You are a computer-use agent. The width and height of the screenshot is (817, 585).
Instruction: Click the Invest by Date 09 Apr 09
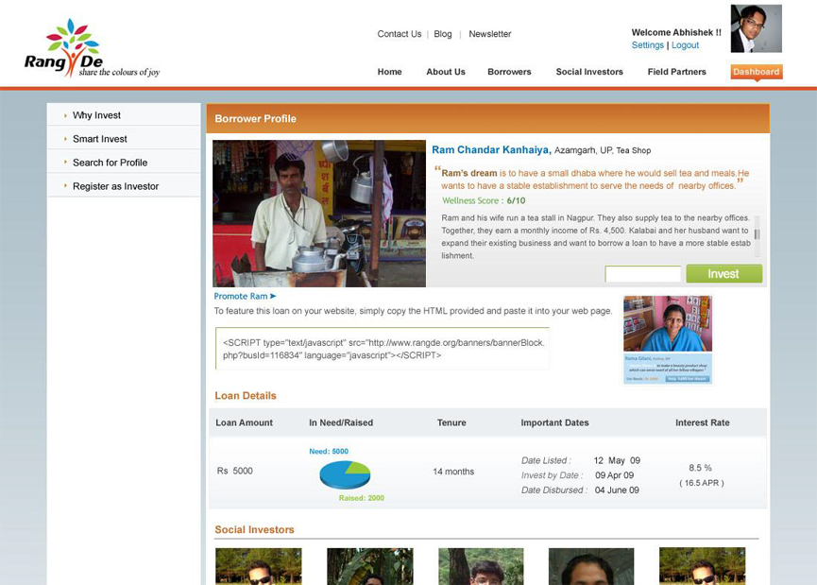point(614,475)
